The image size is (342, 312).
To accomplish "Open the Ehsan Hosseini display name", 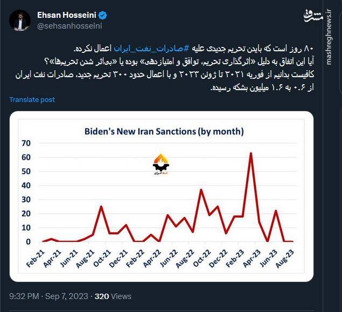I will pyautogui.click(x=66, y=15).
